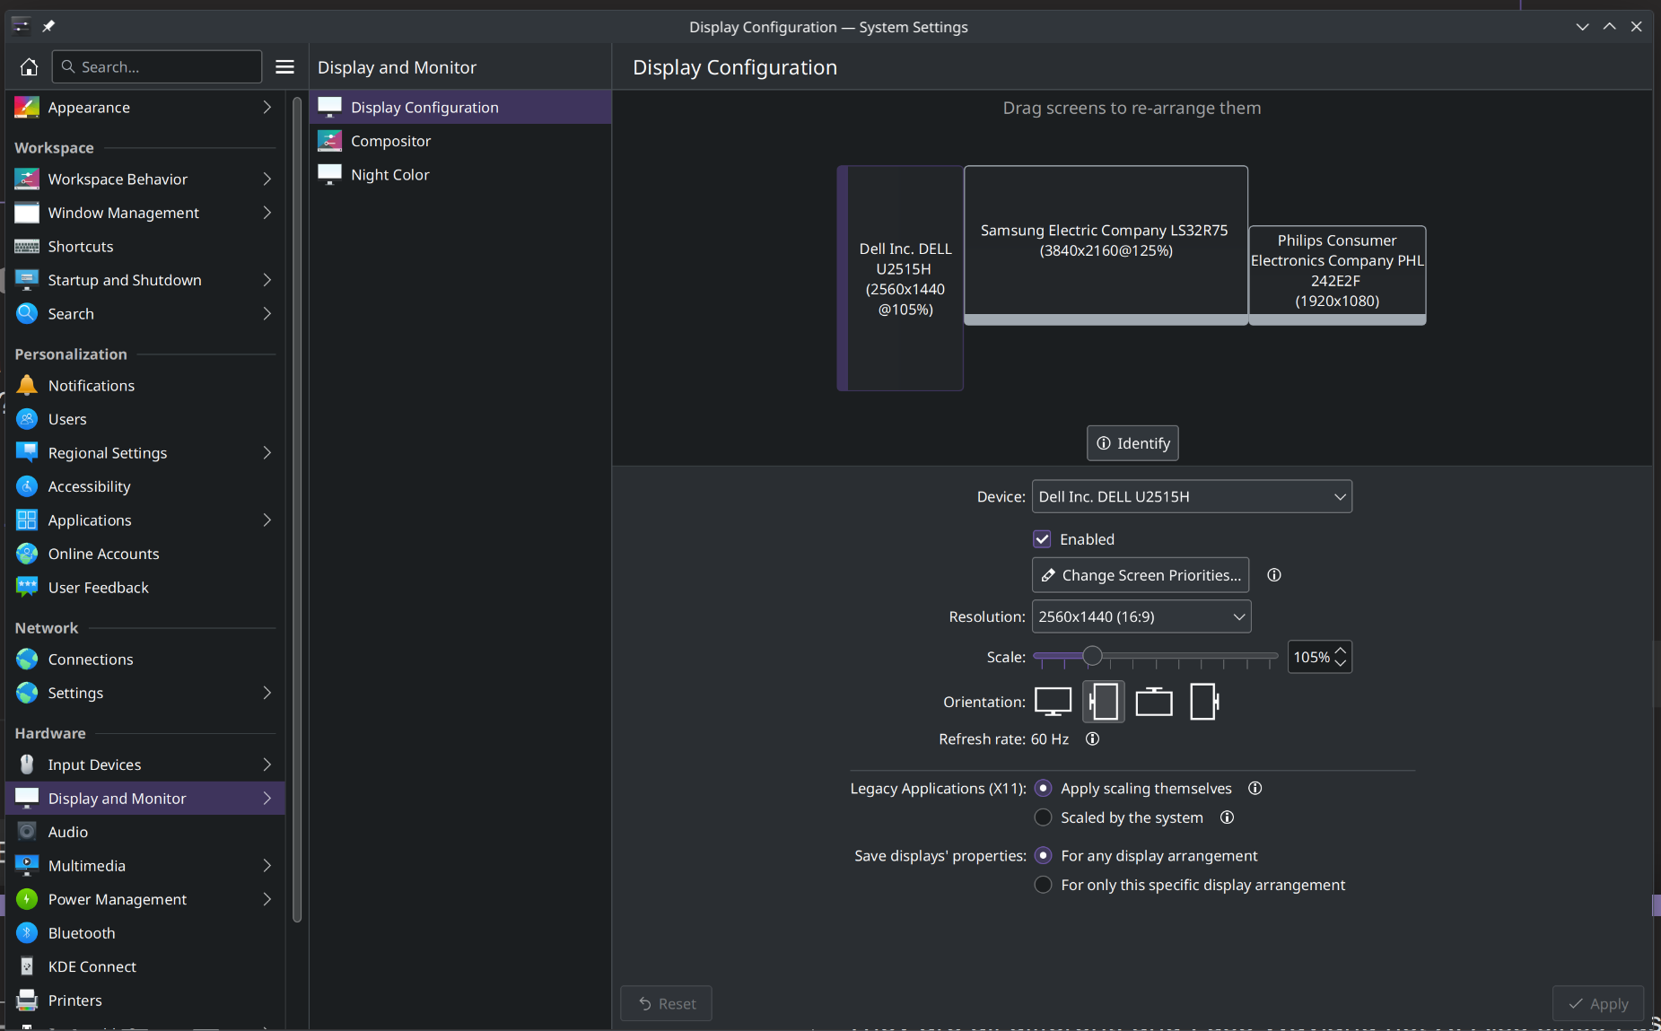Select the Samsung LS32R75 screen thumbnail
The height and width of the screenshot is (1031, 1661).
click(x=1106, y=245)
